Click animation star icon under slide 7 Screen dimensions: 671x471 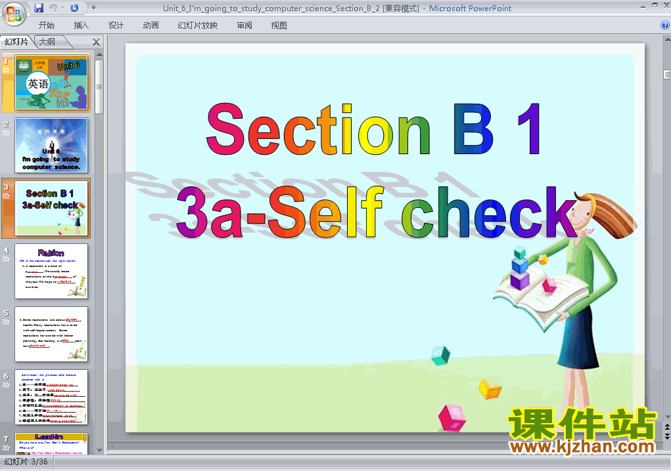6,447
